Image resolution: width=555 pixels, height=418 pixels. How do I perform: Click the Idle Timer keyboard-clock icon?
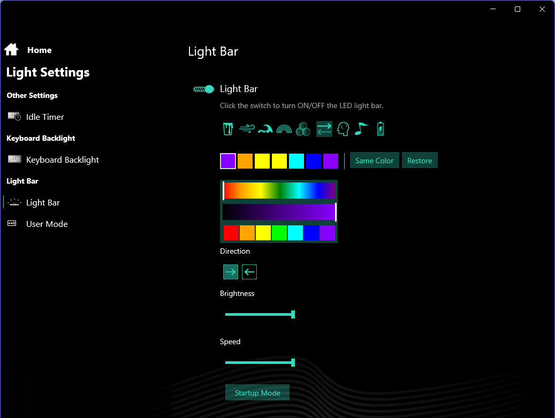[x=14, y=117]
